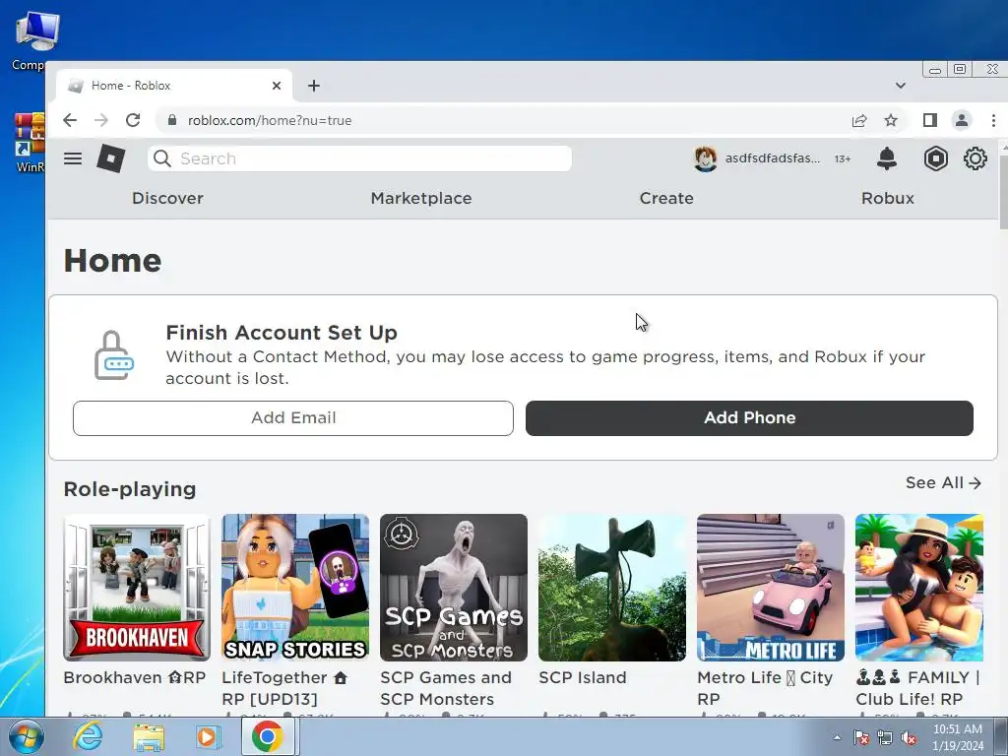1008x756 pixels.
Task: Click the search magnifier icon
Action: 162,158
